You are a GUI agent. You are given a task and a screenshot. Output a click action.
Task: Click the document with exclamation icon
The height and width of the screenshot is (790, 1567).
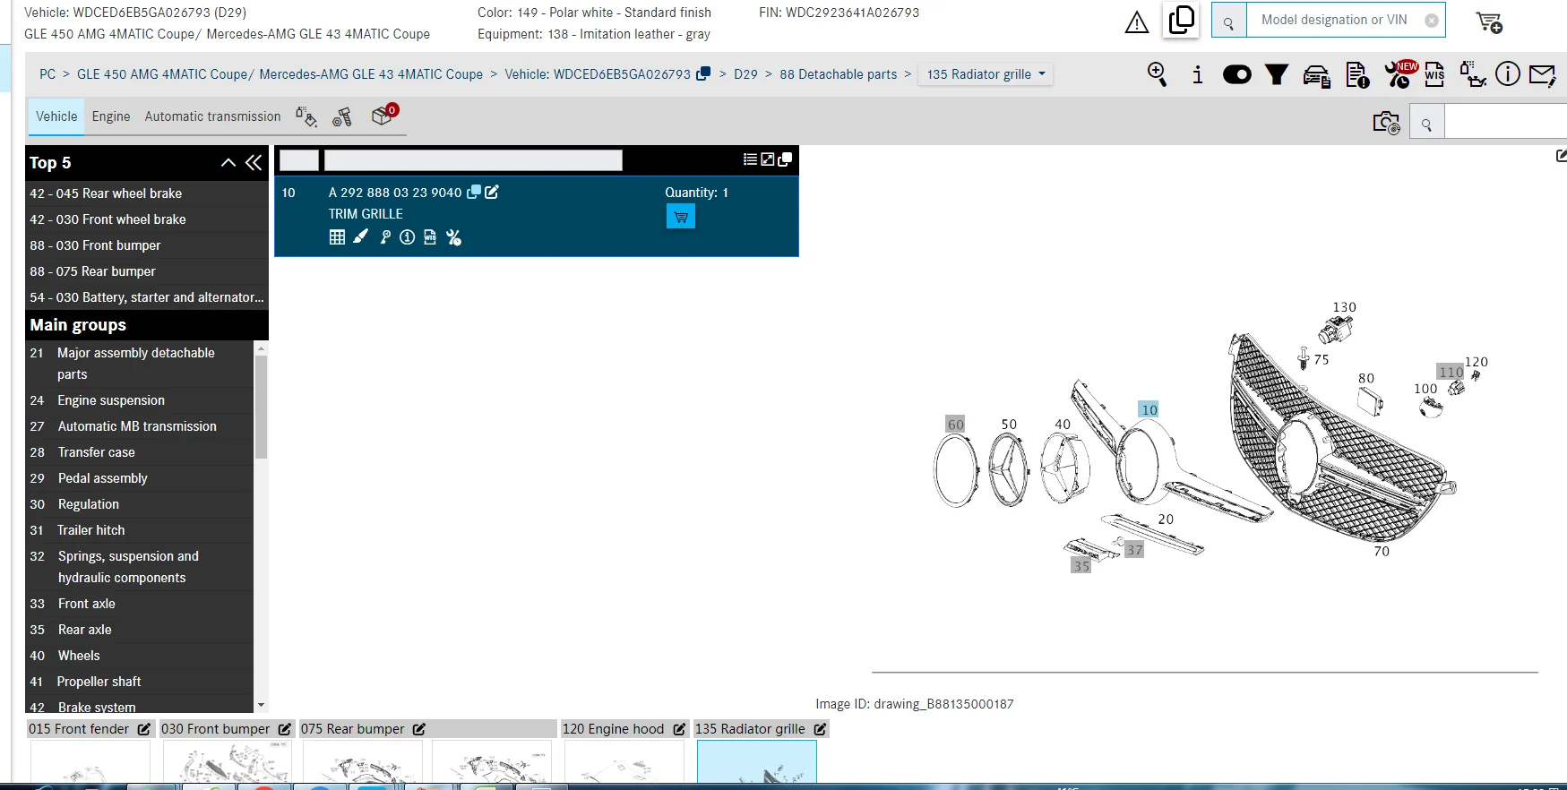coord(1356,75)
